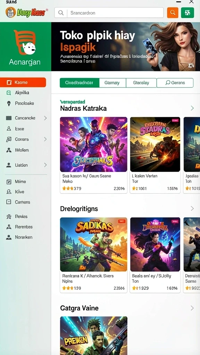This screenshot has width=200, height=355.
Task: Expand the Uatden sidebar submenu
Action: (45, 165)
